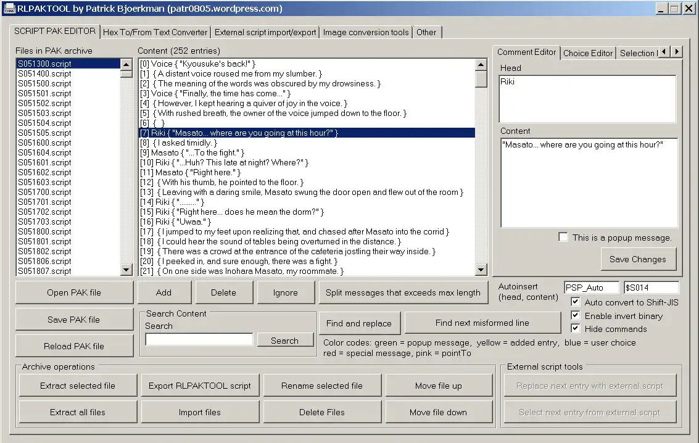Select S051300.script highlighted file entry
The image size is (699, 443).
[x=68, y=64]
